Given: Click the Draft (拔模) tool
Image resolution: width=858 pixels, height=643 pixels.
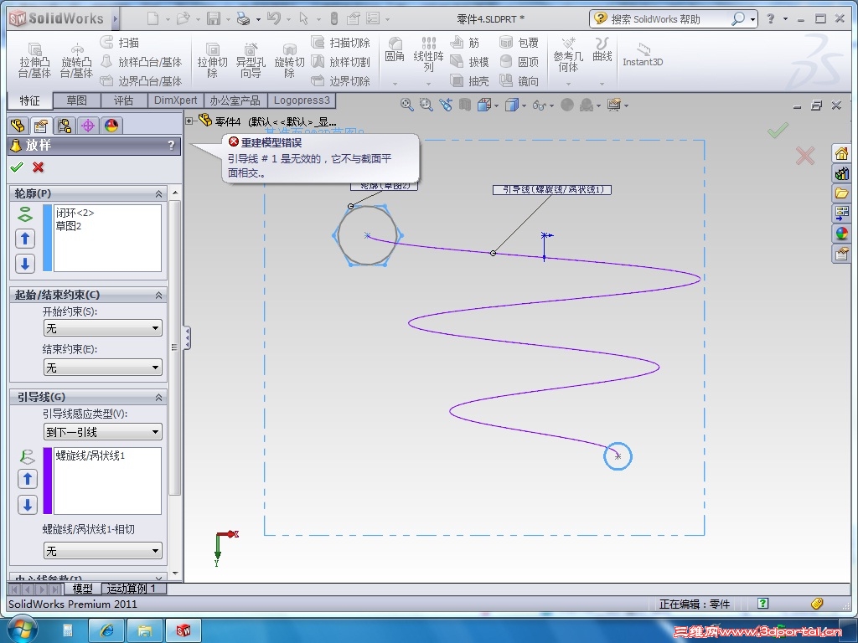Looking at the screenshot, I should (x=469, y=62).
